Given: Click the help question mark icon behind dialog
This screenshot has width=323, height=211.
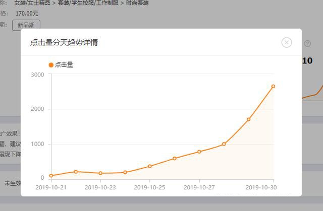Looking at the screenshot, I should click(307, 43).
